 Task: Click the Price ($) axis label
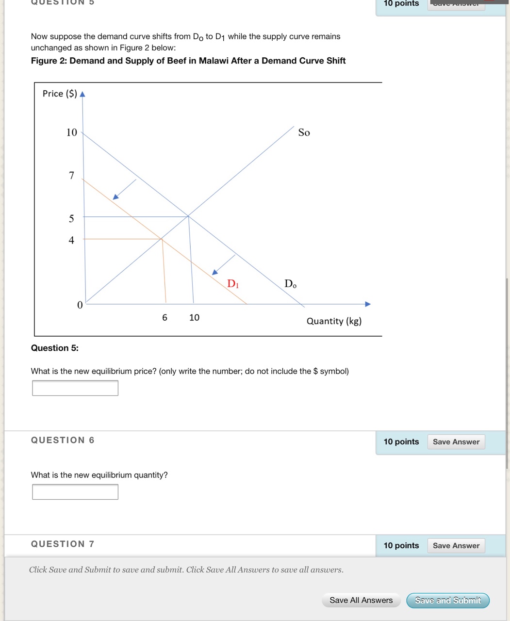pyautogui.click(x=59, y=93)
